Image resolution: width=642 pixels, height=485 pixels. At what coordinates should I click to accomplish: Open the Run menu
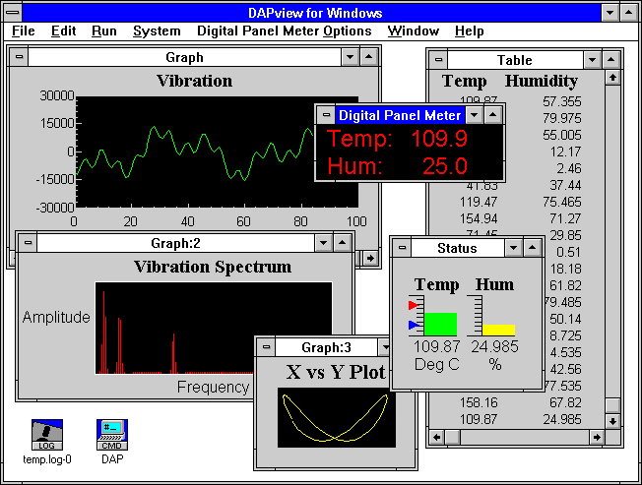(x=103, y=30)
